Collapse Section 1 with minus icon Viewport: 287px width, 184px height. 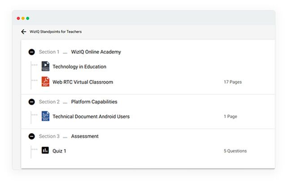(x=31, y=52)
